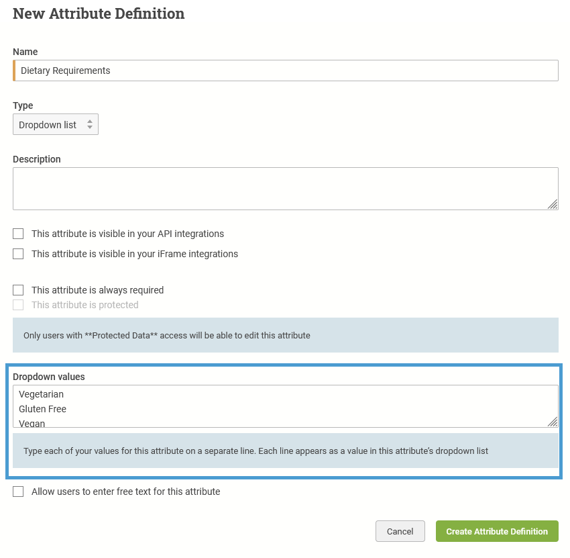570x558 pixels.
Task: Click inside the empty Description textarea
Action: (x=286, y=189)
